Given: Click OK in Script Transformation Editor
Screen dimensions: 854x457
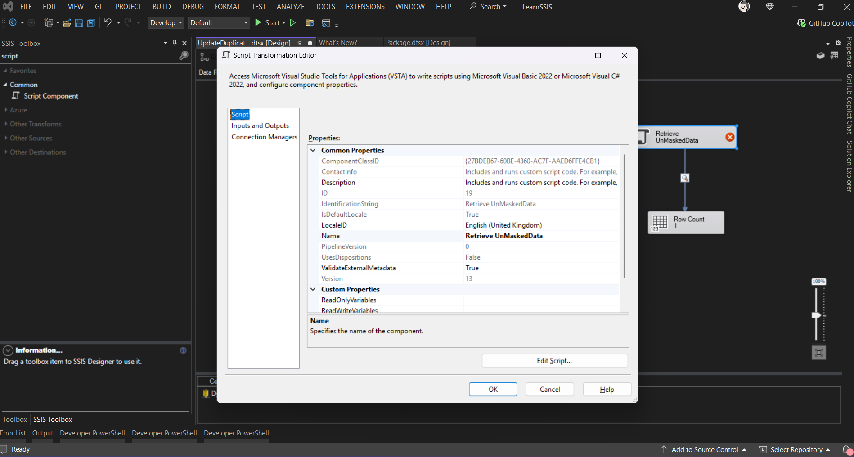Looking at the screenshot, I should 493,389.
